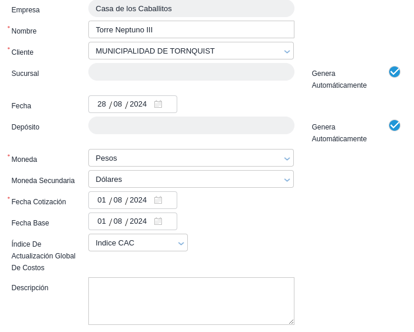Select the day in Fecha field
This screenshot has height=332, width=414.
102,104
